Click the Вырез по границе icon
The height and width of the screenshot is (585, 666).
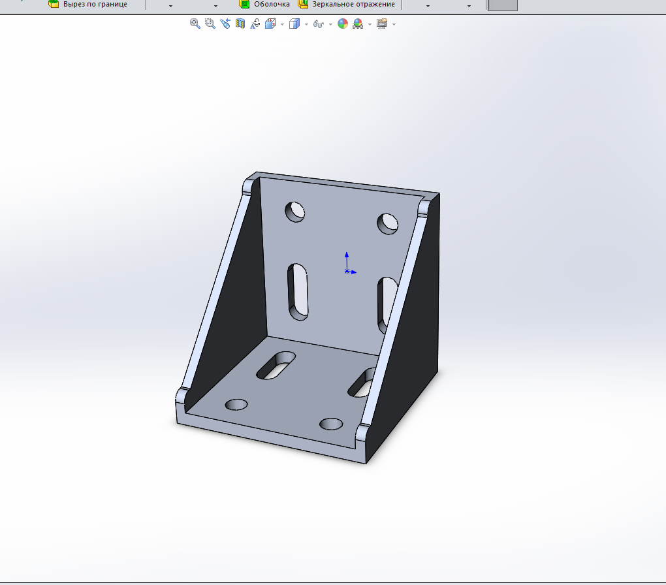pyautogui.click(x=54, y=5)
